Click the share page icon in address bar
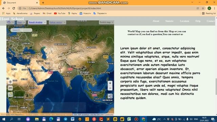The height and width of the screenshot is (122, 217). point(198,8)
